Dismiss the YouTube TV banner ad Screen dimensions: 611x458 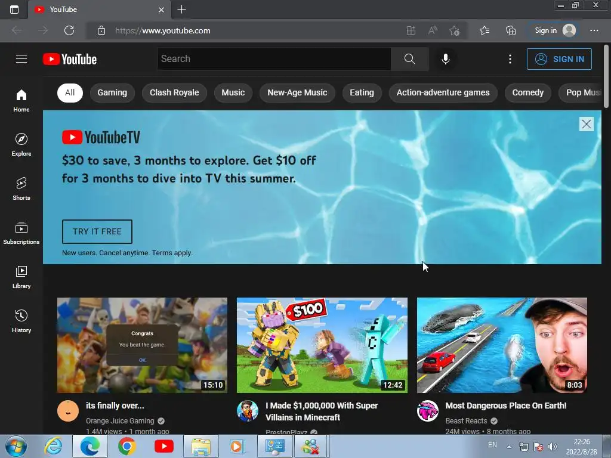(x=586, y=124)
